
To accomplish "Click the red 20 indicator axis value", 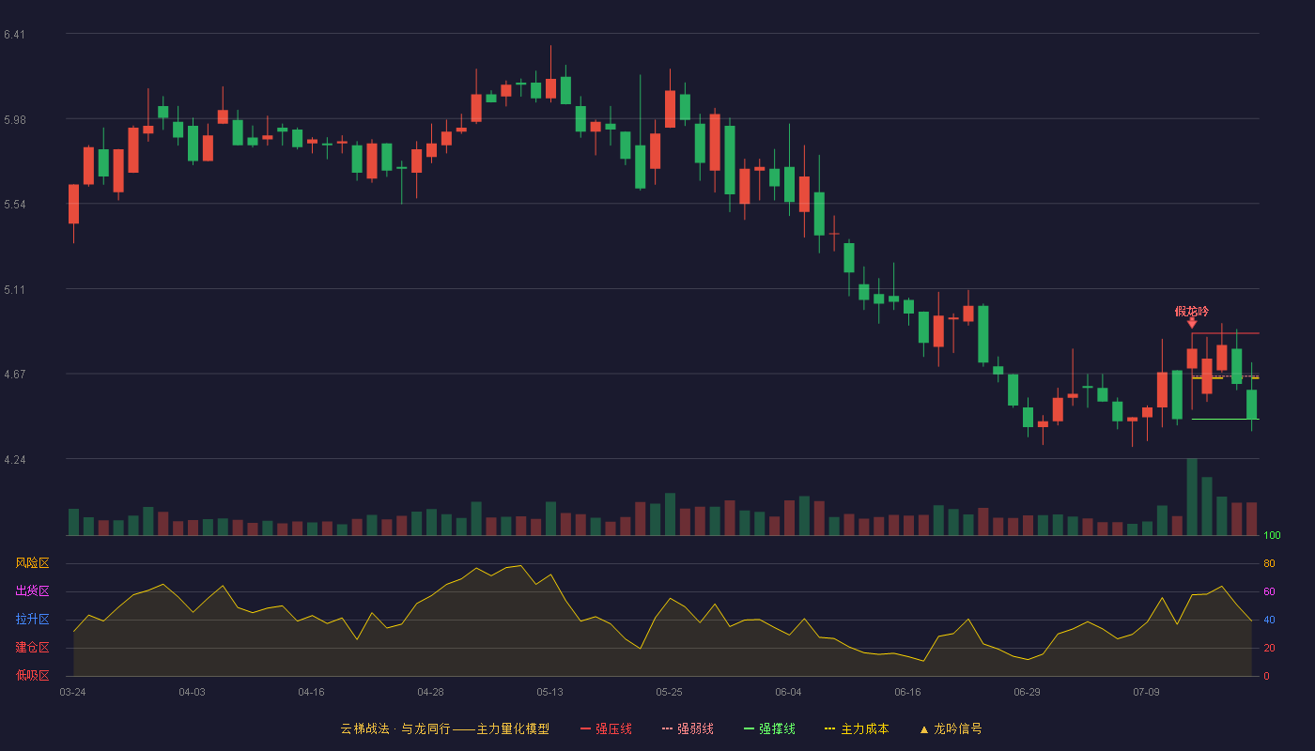I will pos(1269,649).
